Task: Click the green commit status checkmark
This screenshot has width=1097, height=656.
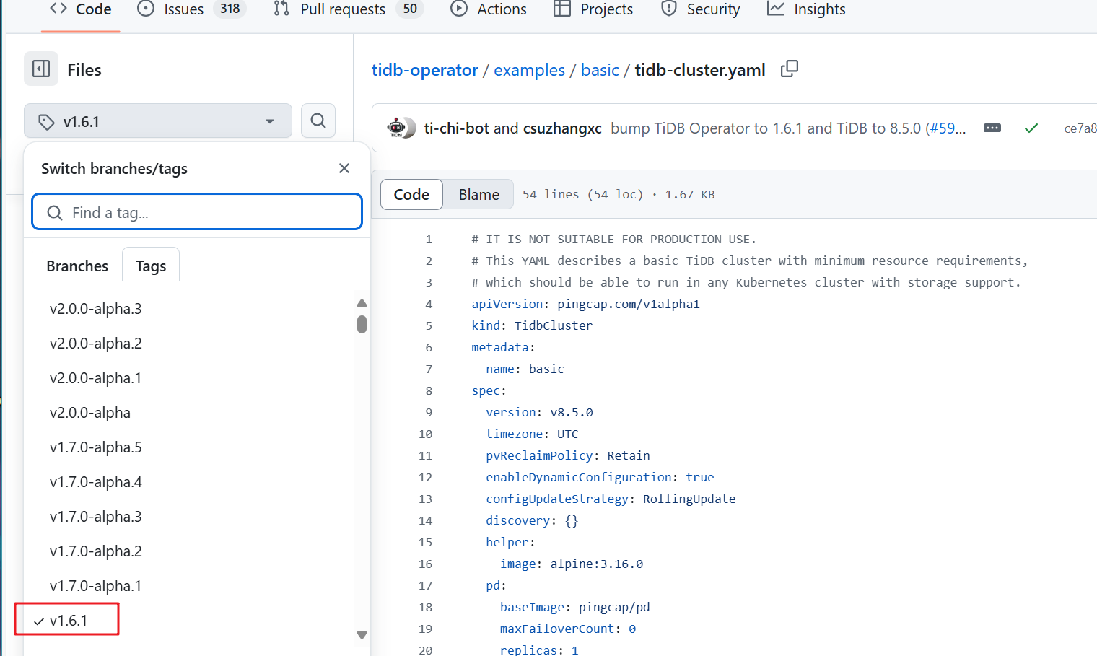Action: [x=1031, y=128]
